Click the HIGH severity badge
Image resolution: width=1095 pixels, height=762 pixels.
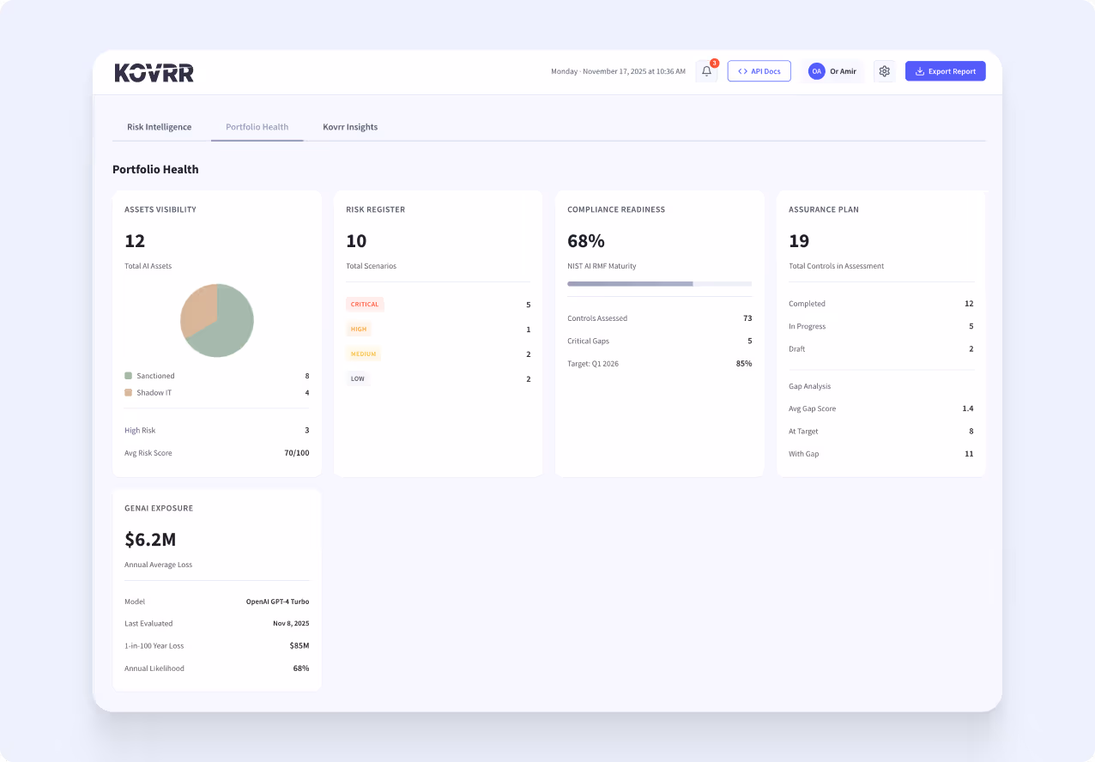(359, 329)
